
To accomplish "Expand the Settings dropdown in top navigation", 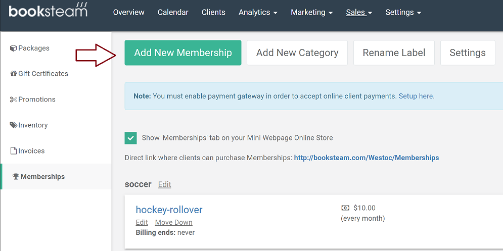I will [x=403, y=13].
